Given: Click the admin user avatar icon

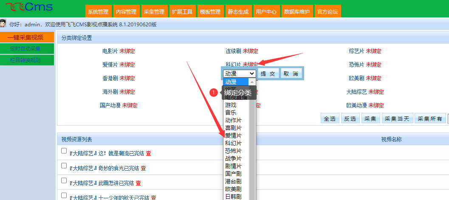Looking at the screenshot, I should (3, 24).
